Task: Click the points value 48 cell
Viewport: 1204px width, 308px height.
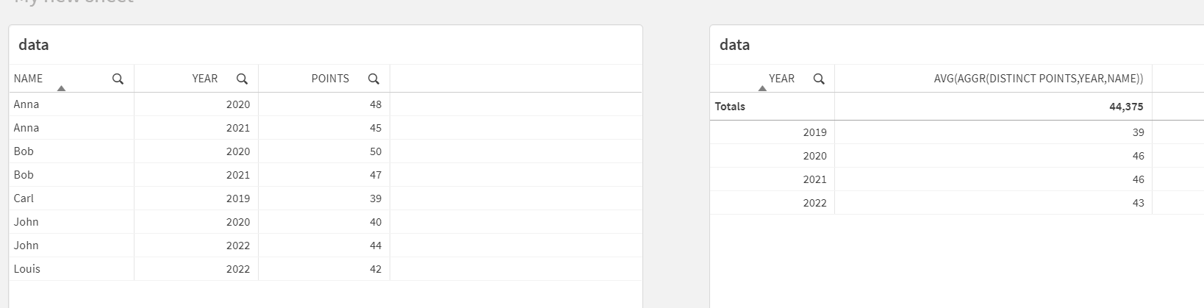Action: [x=376, y=104]
